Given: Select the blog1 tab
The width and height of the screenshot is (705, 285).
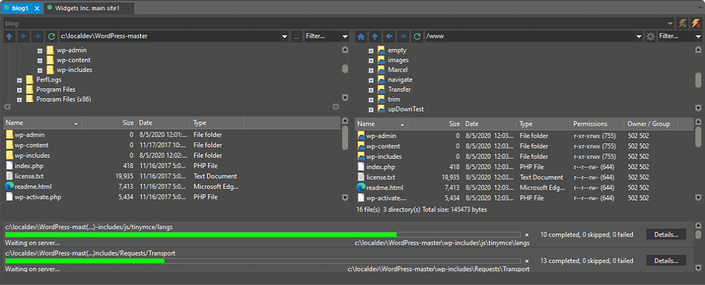Looking at the screenshot, I should pos(21,8).
